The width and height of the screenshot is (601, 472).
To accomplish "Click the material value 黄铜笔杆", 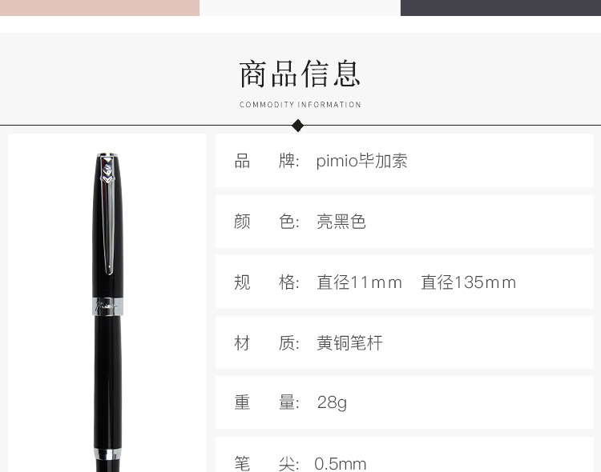I will pos(349,342).
